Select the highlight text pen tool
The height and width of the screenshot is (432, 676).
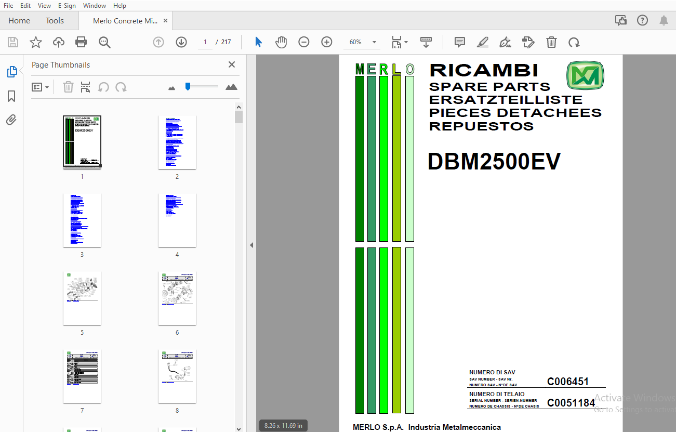point(483,42)
